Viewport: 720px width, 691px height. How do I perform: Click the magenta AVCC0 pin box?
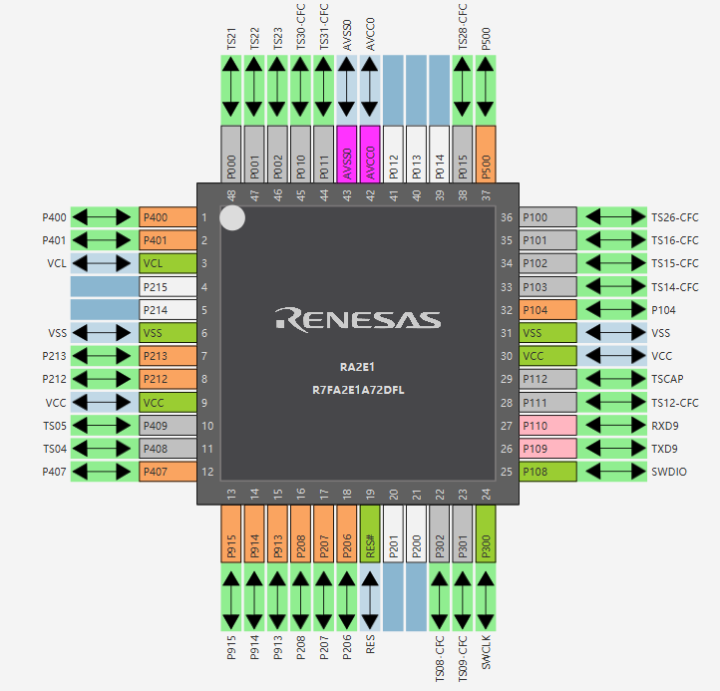pos(370,155)
